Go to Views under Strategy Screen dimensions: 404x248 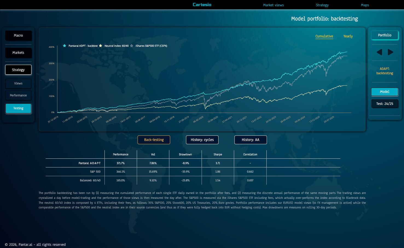point(18,84)
